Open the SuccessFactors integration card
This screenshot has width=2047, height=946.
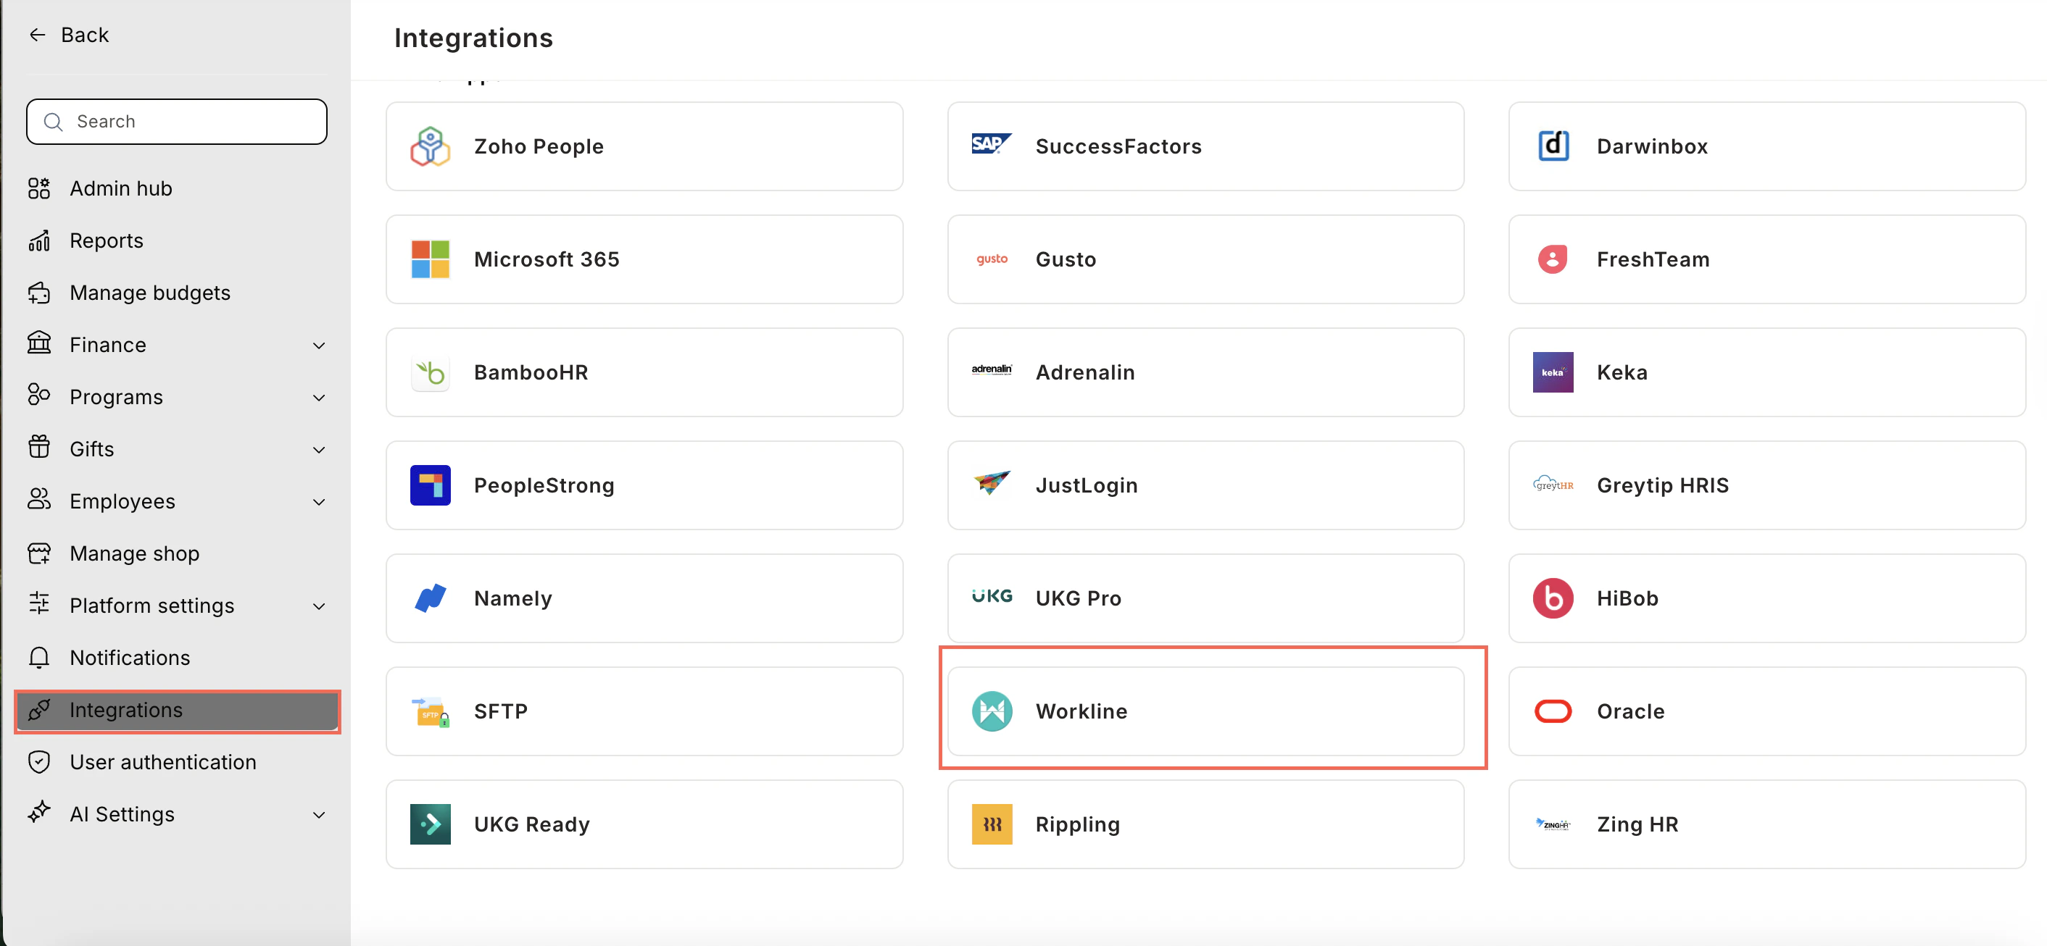pyautogui.click(x=1205, y=146)
